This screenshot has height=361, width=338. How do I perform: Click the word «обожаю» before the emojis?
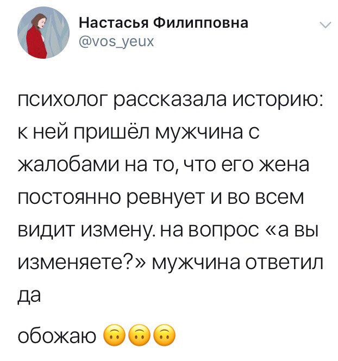[58, 337]
